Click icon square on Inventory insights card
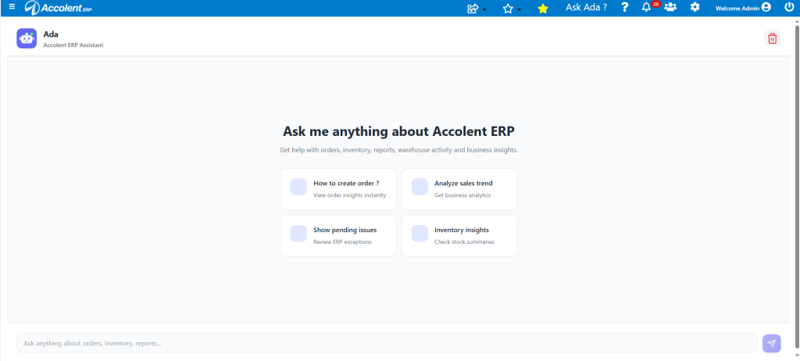800x361 pixels. (420, 234)
